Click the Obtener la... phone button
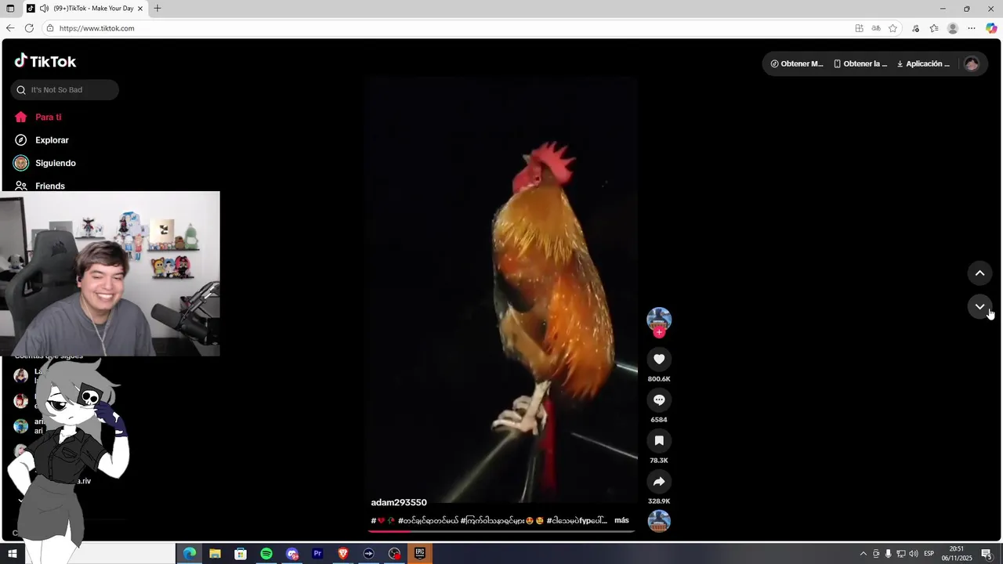 (860, 63)
